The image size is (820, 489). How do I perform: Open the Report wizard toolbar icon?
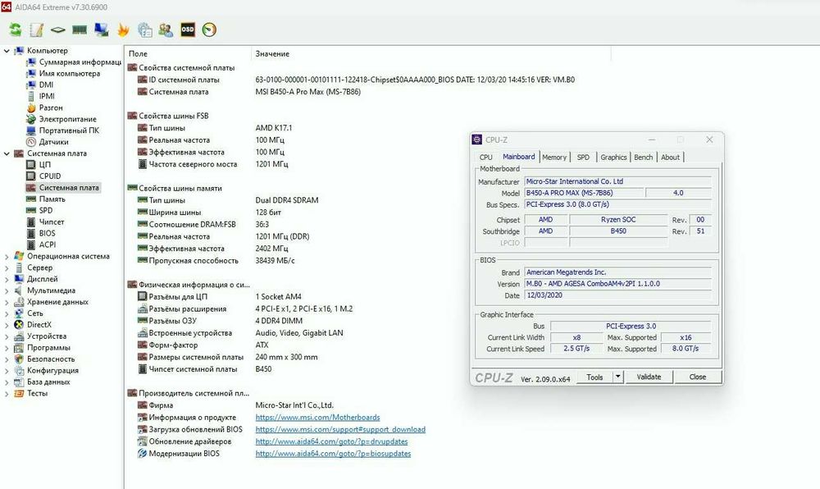(37, 30)
